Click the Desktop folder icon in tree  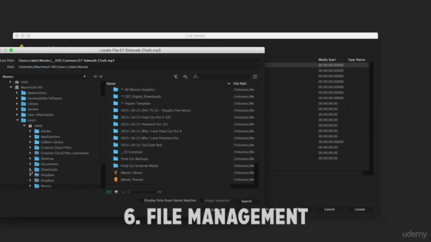[x=37, y=159]
